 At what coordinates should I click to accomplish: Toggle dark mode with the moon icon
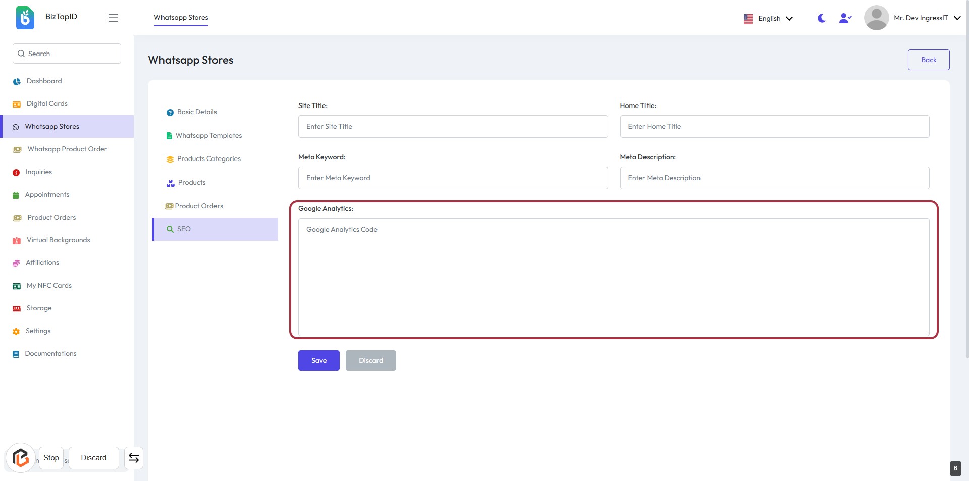pos(822,18)
